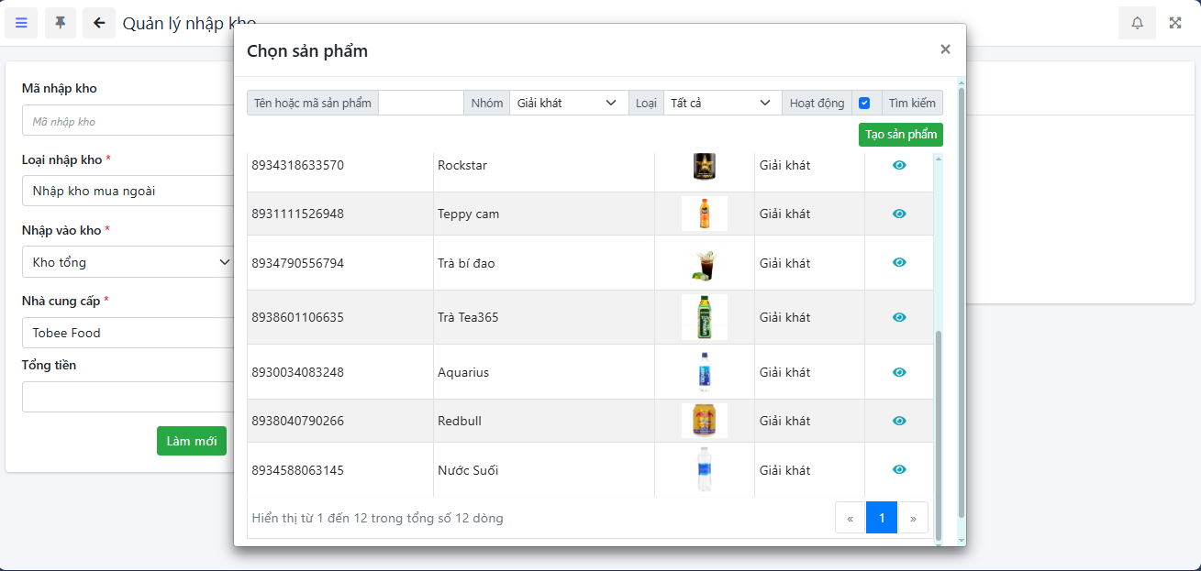Click the Trà Tea365 product thumbnail
Screen dimensions: 1201x571
tap(704, 317)
